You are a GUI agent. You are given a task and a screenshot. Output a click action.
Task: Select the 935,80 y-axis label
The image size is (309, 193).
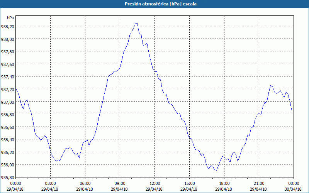(x=7, y=177)
